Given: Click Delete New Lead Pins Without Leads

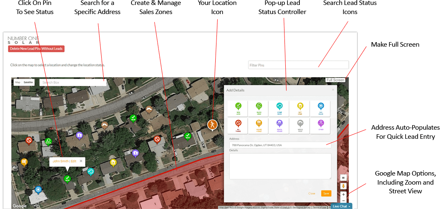Looking at the screenshot, I should coord(36,49).
